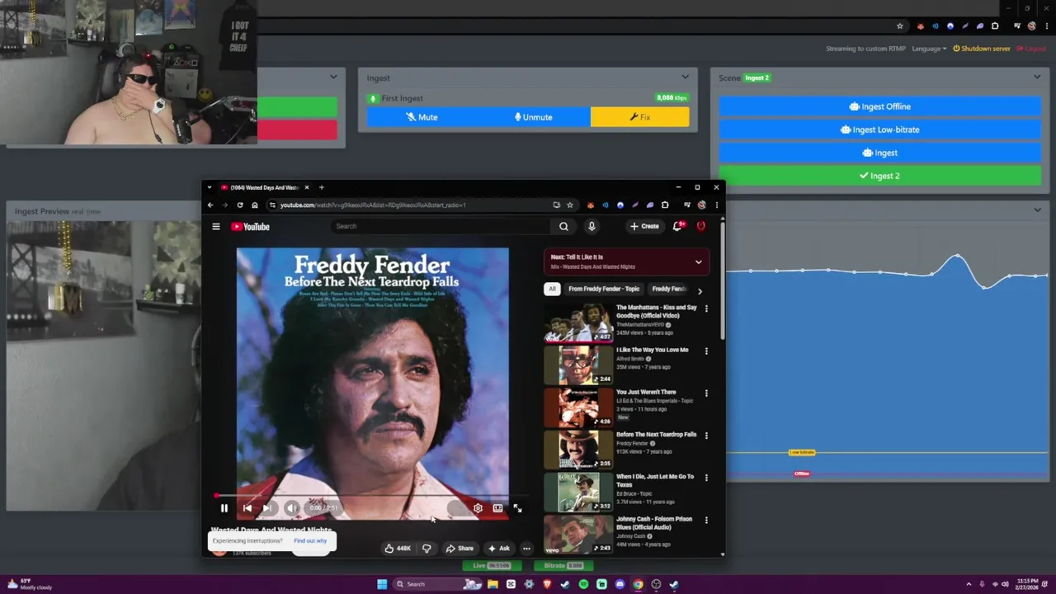The width and height of the screenshot is (1056, 594).
Task: Click the Logout link
Action: (1031, 49)
